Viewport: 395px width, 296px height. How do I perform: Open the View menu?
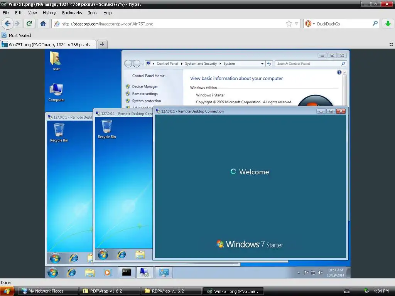pos(32,13)
